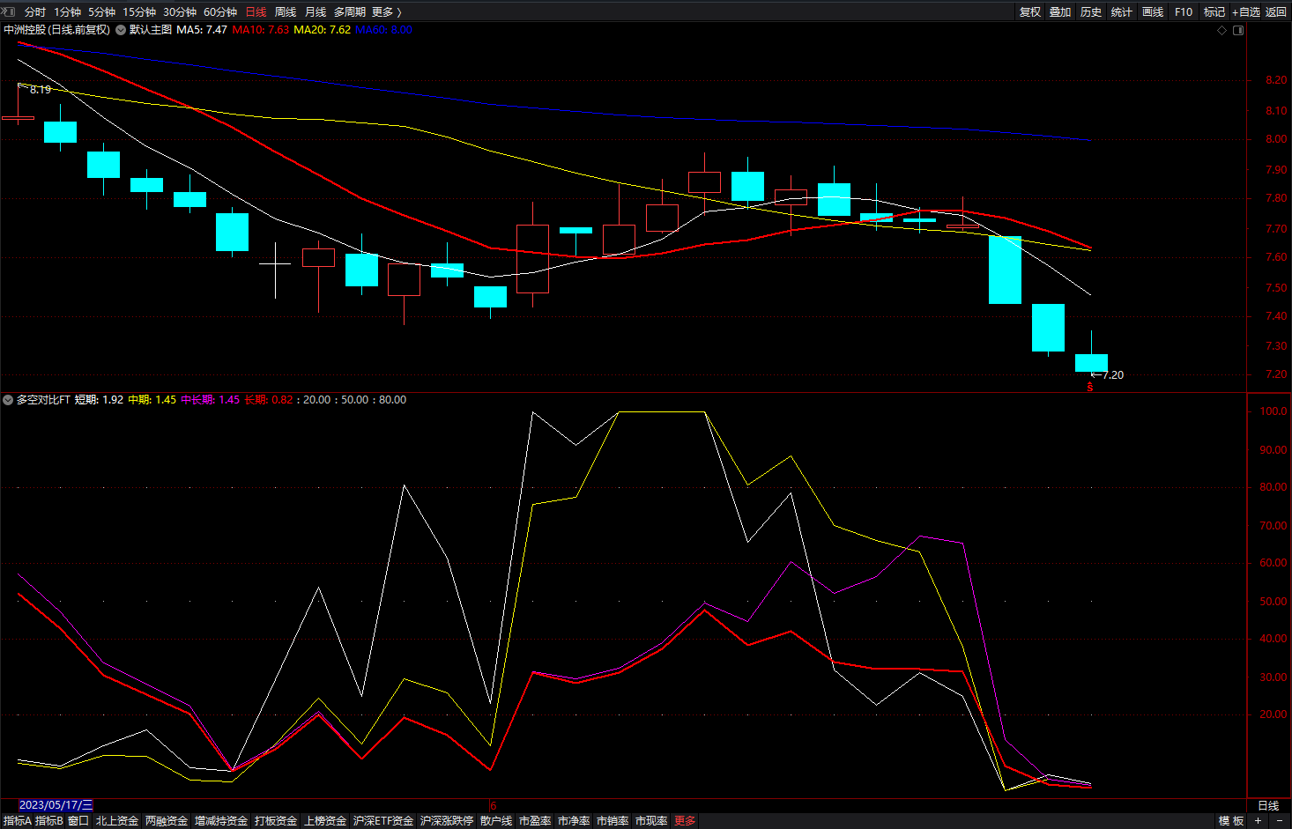Select 散户线 indicator
1292x829 pixels.
coord(496,821)
